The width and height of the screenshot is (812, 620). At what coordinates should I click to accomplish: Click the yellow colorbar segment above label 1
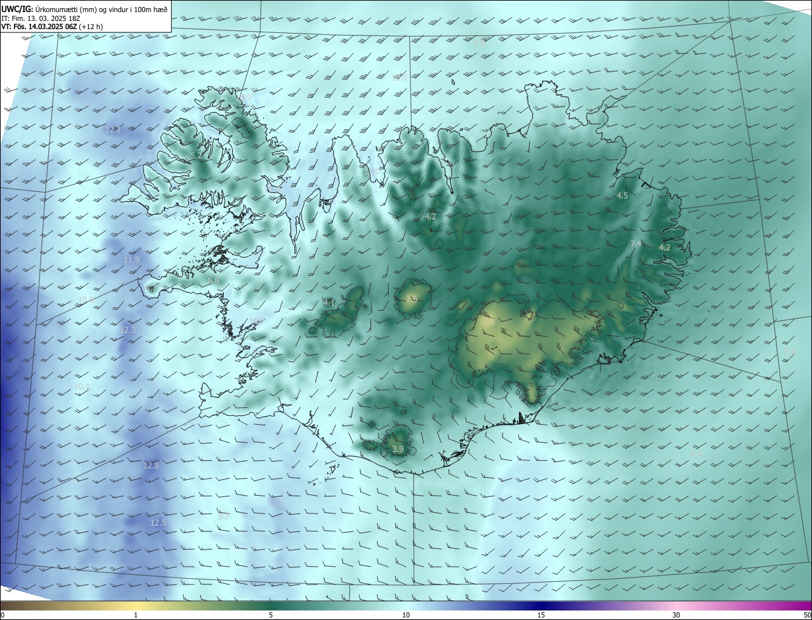click(x=136, y=605)
